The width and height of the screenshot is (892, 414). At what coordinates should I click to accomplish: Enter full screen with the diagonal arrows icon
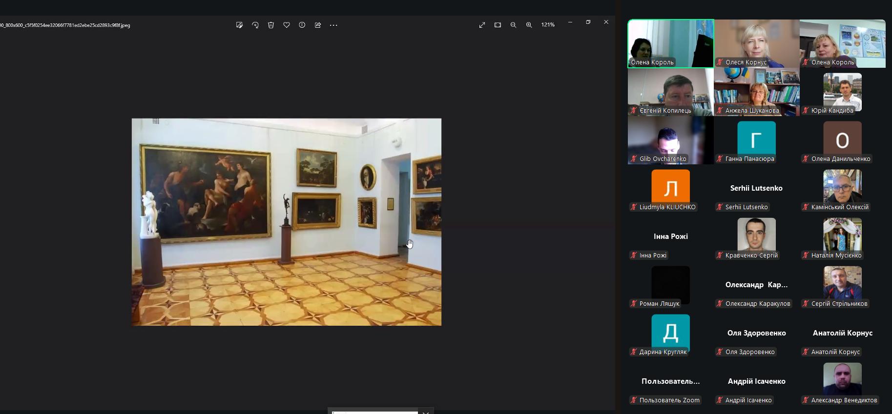click(x=482, y=25)
